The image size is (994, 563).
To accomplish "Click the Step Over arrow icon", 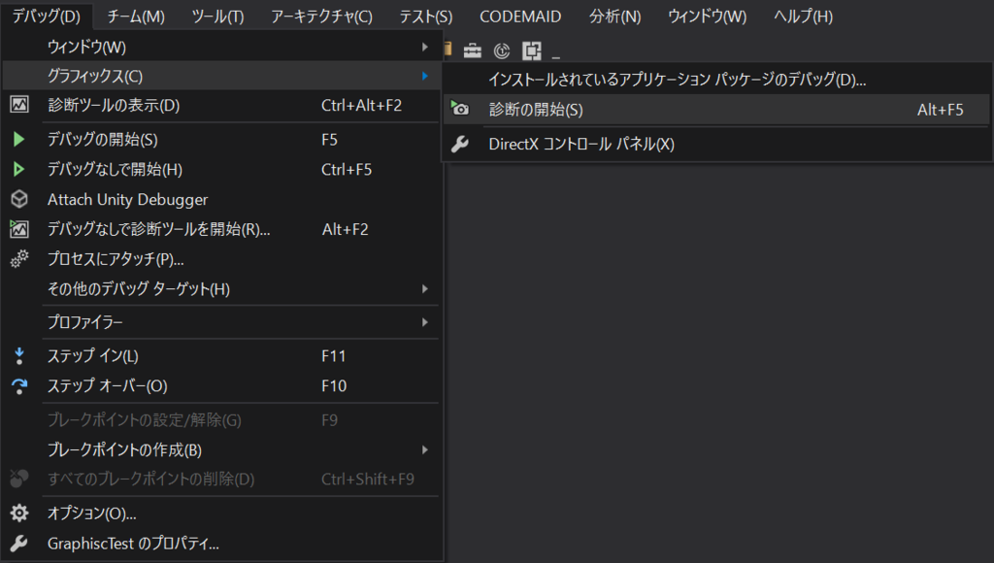I will pos(20,384).
